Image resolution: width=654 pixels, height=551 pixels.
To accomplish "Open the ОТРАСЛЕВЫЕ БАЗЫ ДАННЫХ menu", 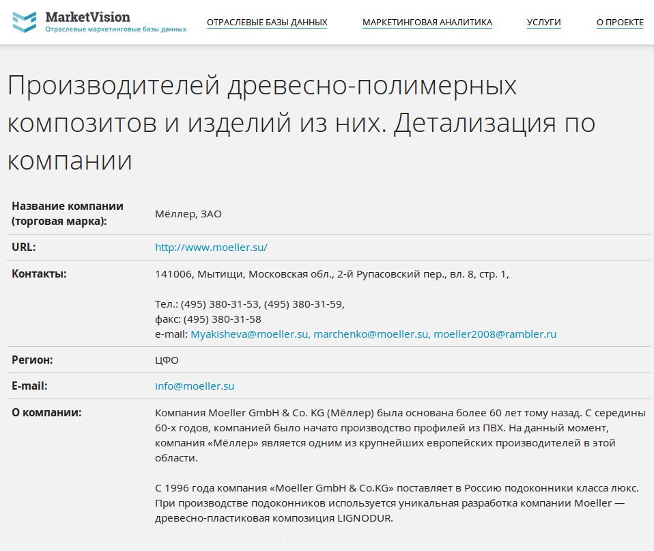I will pos(267,23).
